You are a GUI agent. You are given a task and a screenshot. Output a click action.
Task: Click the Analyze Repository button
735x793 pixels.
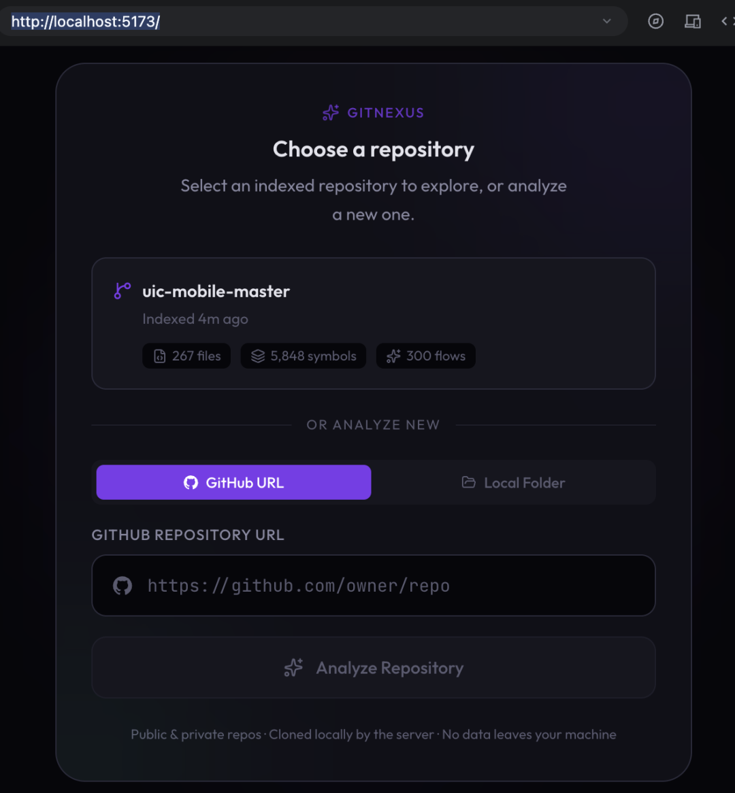(374, 668)
